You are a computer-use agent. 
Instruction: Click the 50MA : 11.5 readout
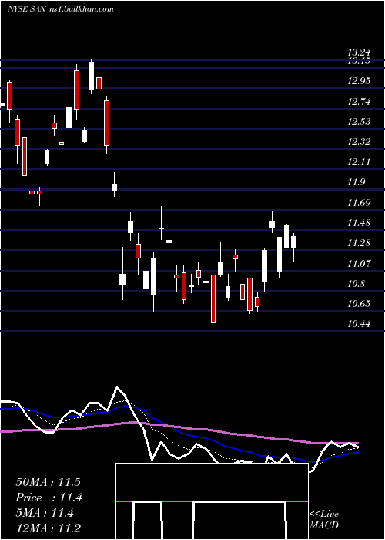click(x=48, y=482)
